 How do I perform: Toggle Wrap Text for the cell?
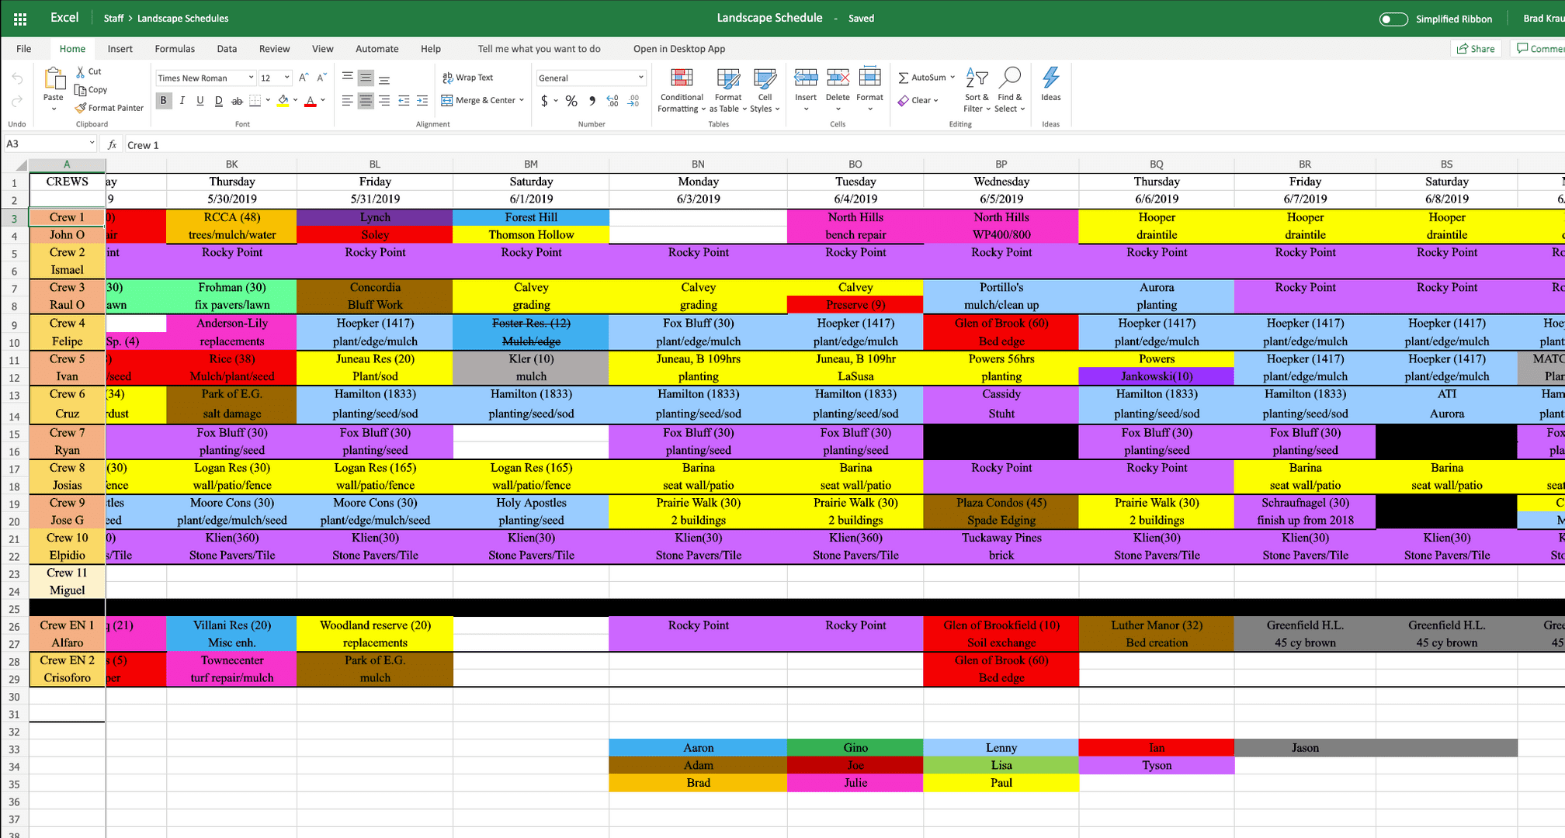[x=467, y=78]
